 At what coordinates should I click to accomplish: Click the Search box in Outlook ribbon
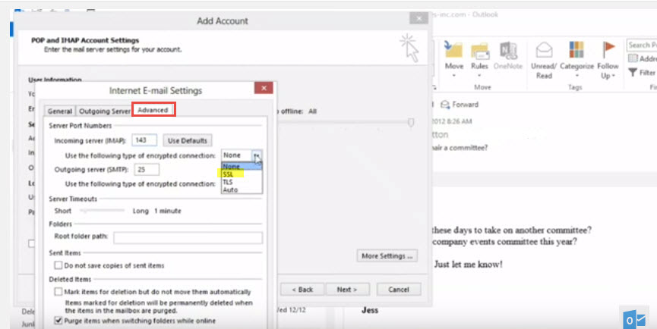click(642, 45)
